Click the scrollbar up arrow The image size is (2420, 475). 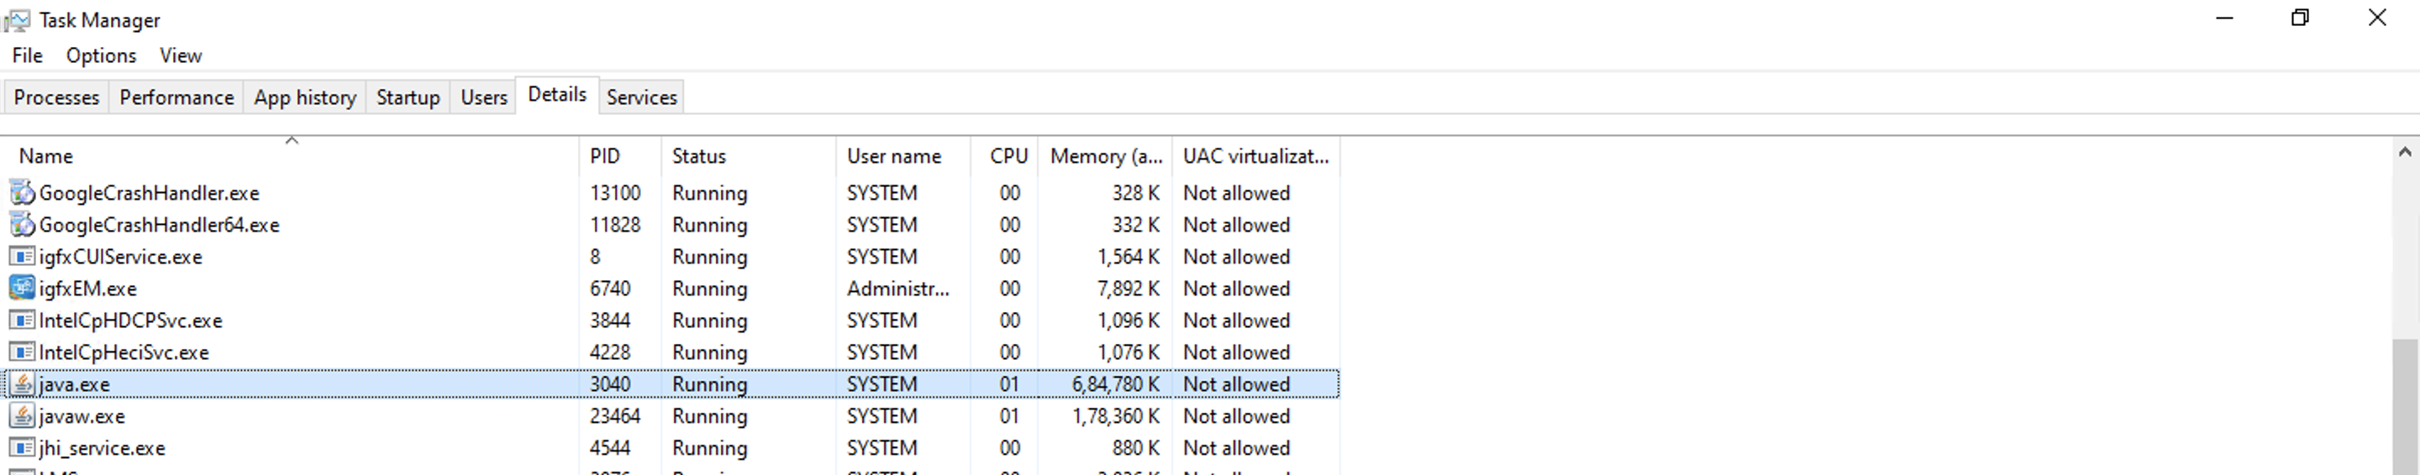(2405, 152)
